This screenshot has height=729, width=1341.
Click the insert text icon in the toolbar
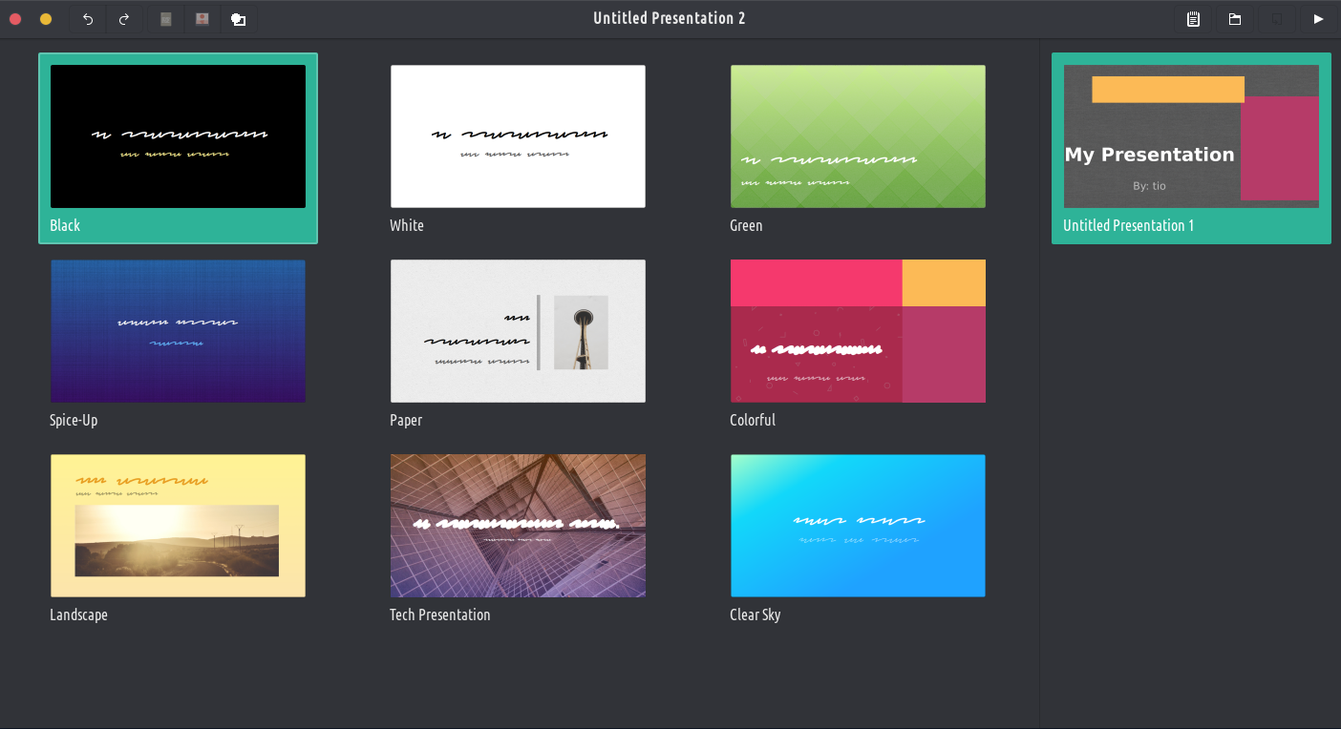(166, 19)
